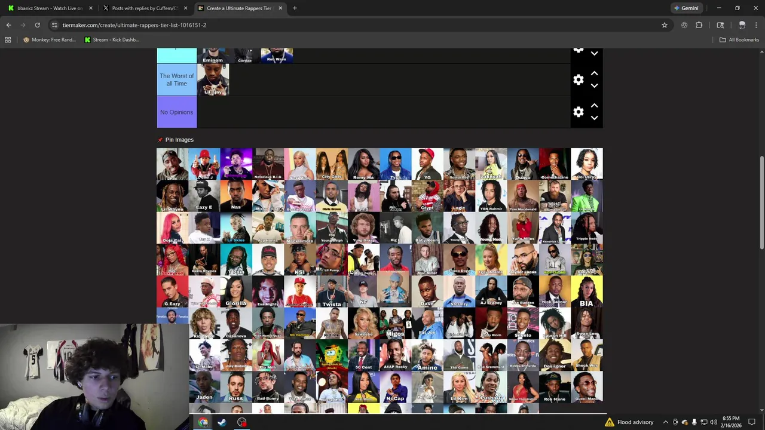Image resolution: width=765 pixels, height=430 pixels.
Task: Select the A$AP Rocky thumbnail
Action: [x=396, y=355]
